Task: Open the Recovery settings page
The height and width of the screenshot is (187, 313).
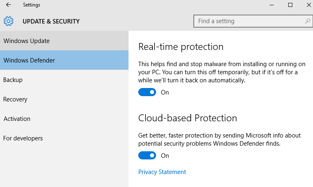Action: 64,99
